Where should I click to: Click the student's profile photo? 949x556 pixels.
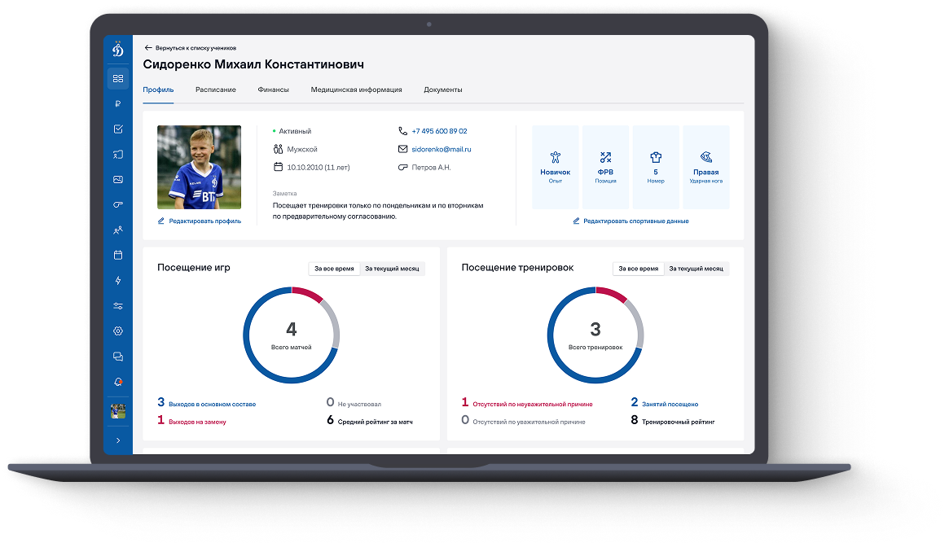(x=199, y=167)
